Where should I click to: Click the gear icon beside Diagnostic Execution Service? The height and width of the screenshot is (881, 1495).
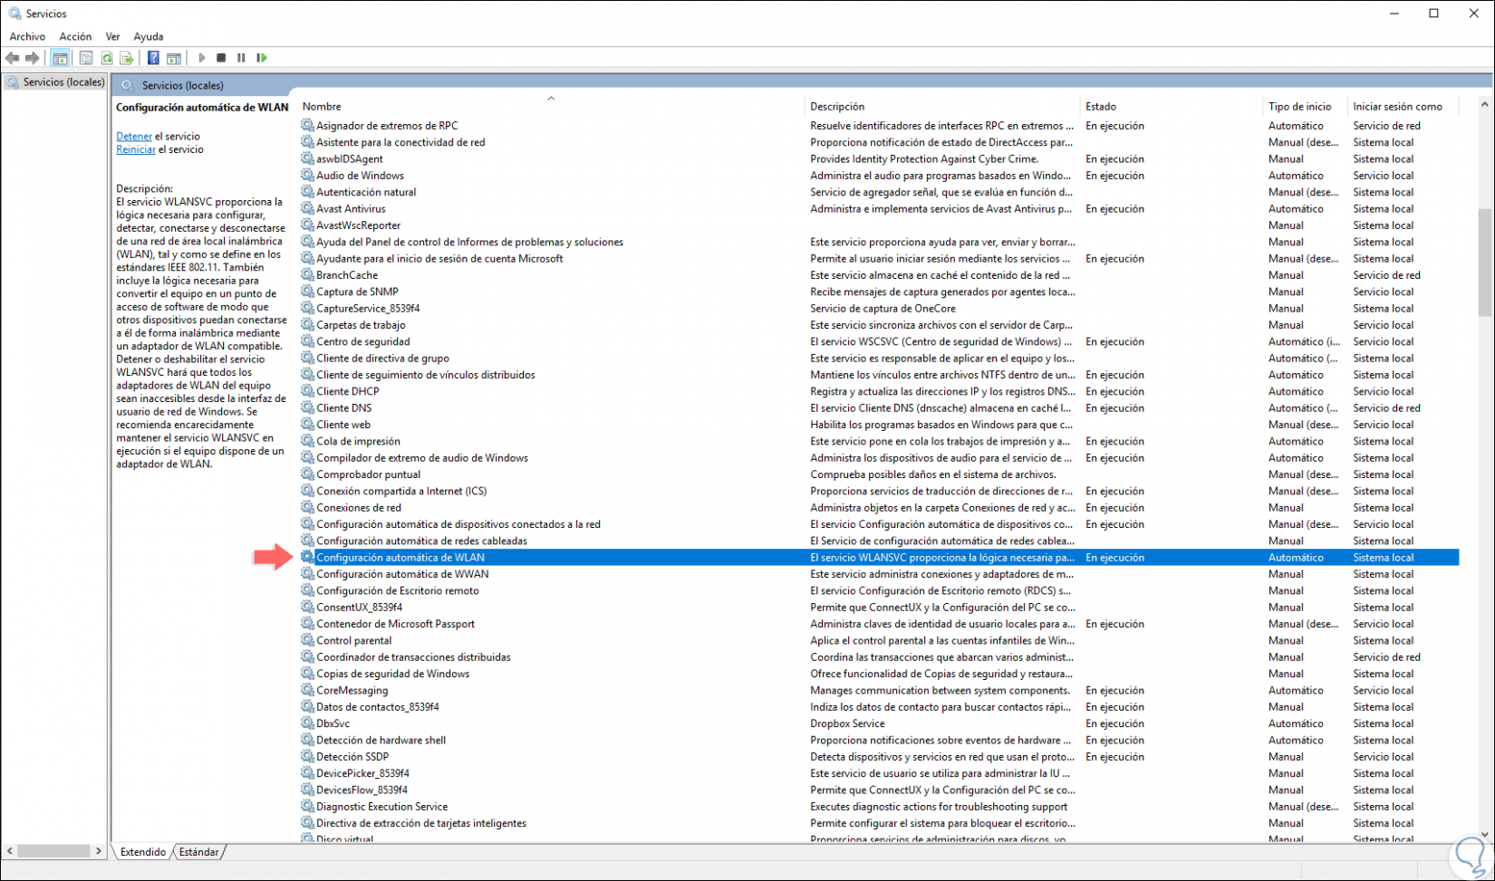(x=308, y=807)
